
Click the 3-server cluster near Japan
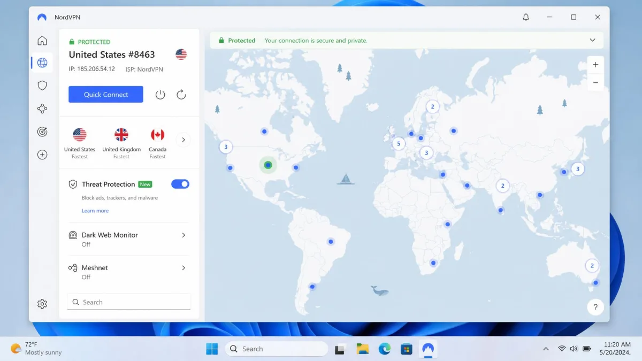(x=577, y=169)
